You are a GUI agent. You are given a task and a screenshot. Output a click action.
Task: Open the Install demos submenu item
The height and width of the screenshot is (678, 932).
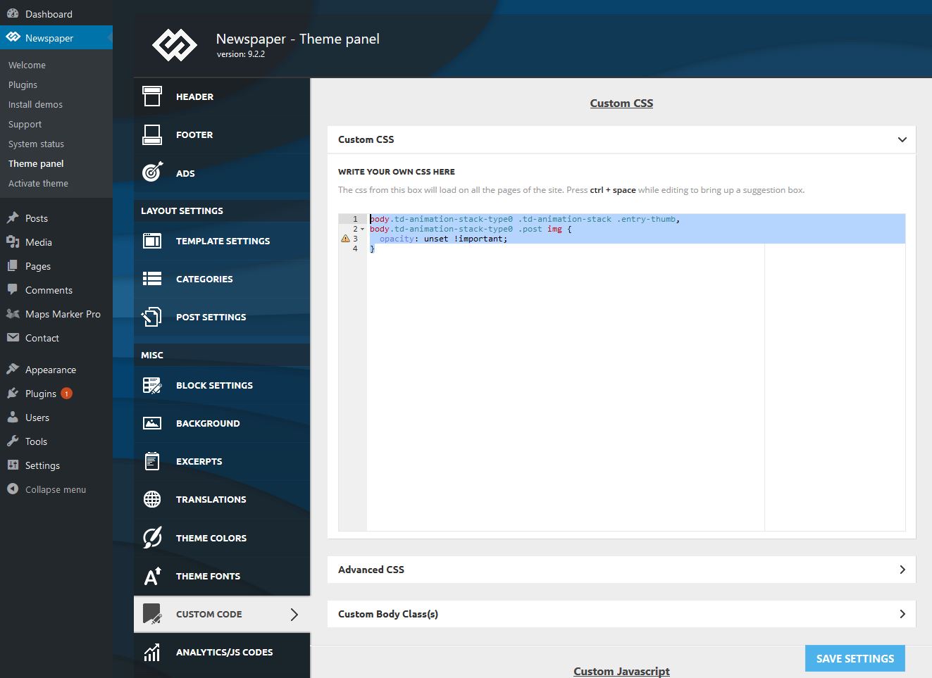click(x=35, y=104)
